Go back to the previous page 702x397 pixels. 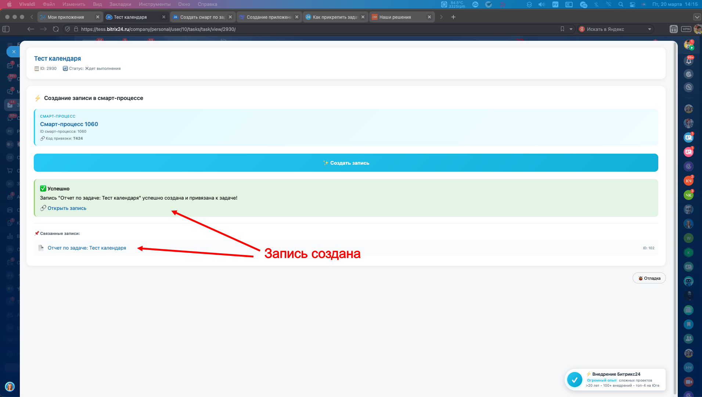click(31, 29)
